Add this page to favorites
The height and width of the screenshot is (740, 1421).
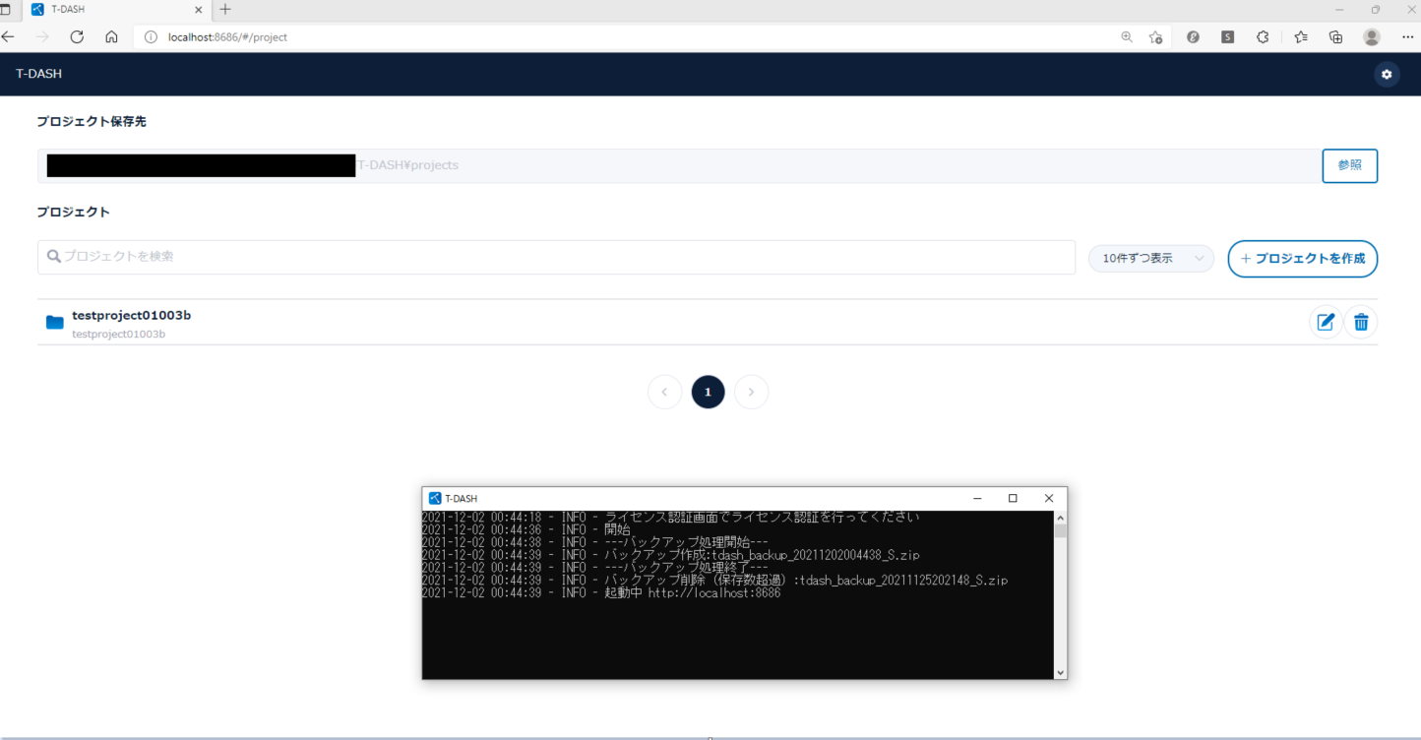[x=1155, y=37]
